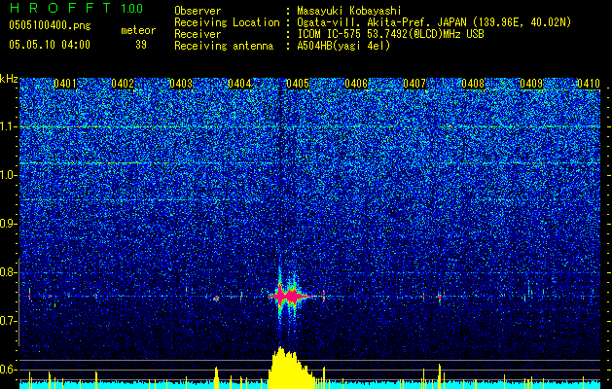Click the 'Receiving Location' label
Viewport: 612px width, 389px height.
pyautogui.click(x=227, y=22)
